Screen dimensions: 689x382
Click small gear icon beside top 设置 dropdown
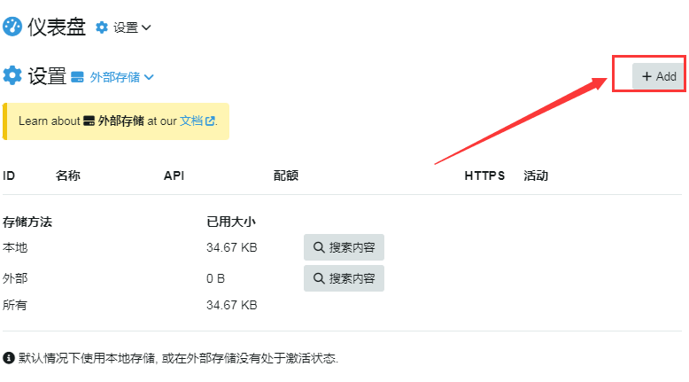102,27
